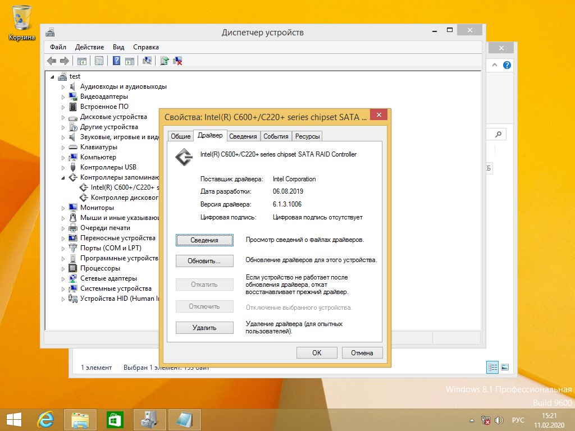Open File Explorer from the taskbar

tap(80, 420)
